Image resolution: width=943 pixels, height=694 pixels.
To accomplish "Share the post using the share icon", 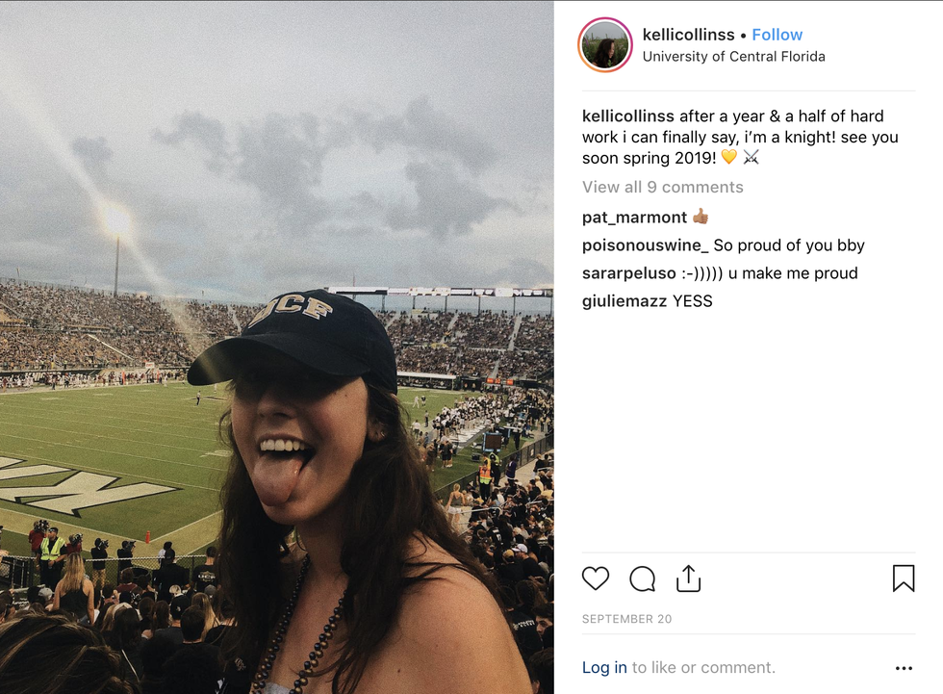I will 688,578.
